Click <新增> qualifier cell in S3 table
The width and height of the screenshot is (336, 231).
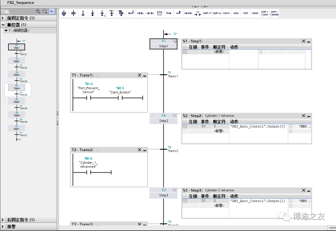219,206
